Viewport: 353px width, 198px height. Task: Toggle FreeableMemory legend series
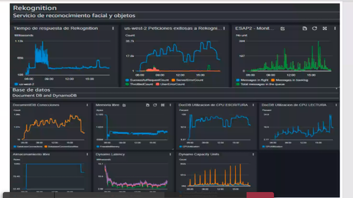108,147
